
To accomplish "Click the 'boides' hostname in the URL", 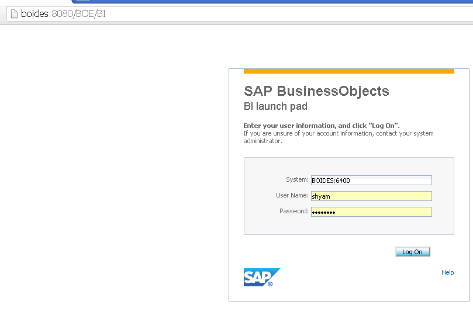I will [x=36, y=13].
